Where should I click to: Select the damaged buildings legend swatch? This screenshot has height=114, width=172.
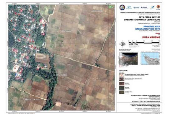(122, 75)
